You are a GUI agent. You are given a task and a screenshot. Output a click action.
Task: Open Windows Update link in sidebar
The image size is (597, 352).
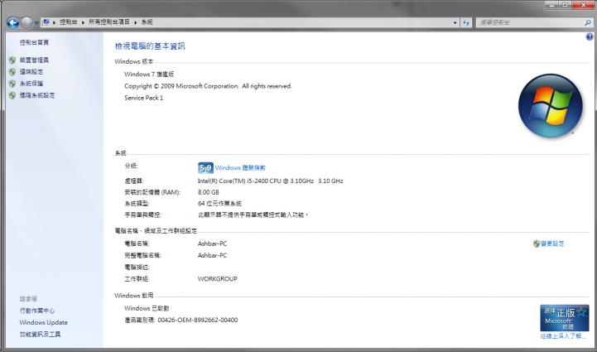point(43,322)
